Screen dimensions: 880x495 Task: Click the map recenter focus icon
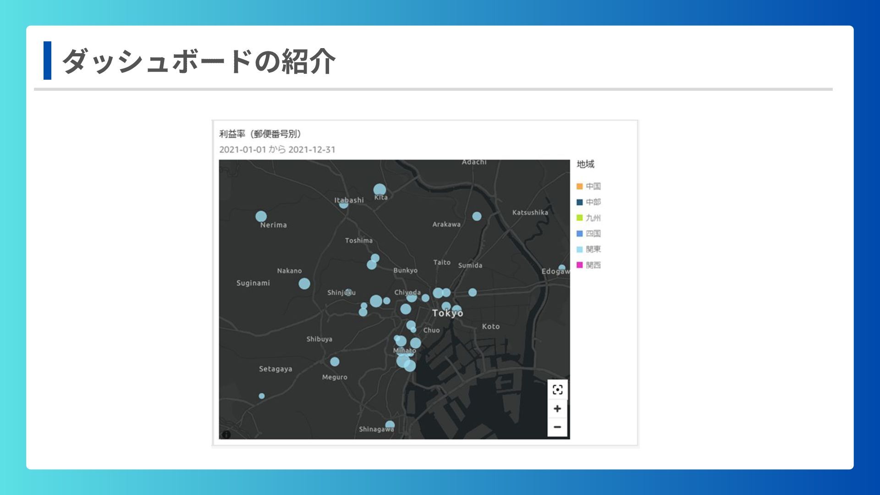pyautogui.click(x=557, y=390)
